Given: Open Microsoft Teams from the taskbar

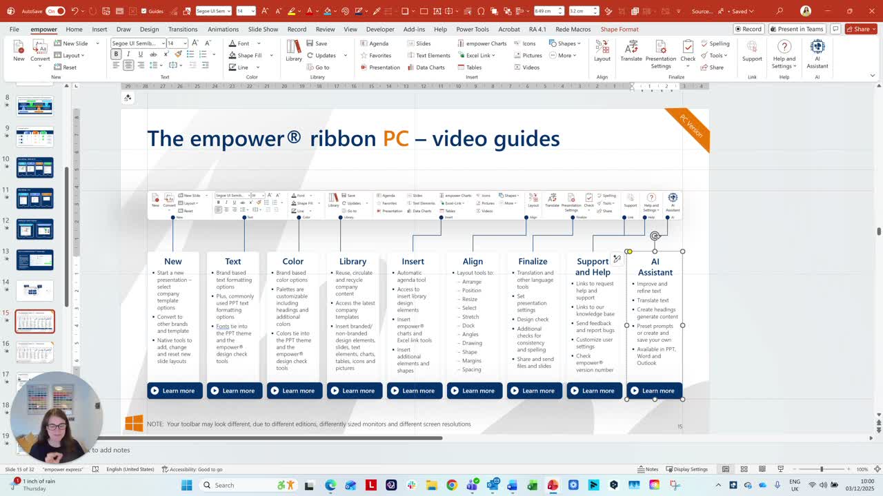Looking at the screenshot, I should pyautogui.click(x=472, y=485).
